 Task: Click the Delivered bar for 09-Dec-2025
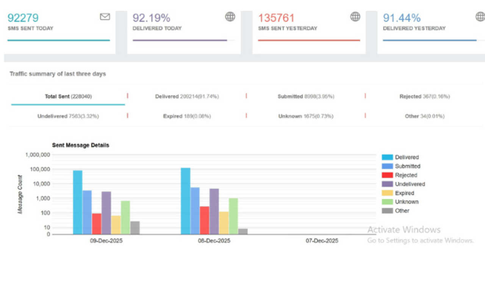[78, 202]
